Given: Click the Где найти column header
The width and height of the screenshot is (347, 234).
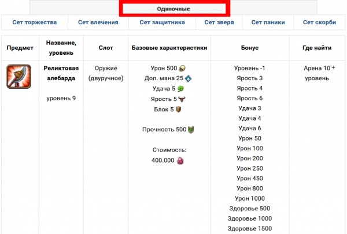Looking at the screenshot, I should click(x=319, y=47).
